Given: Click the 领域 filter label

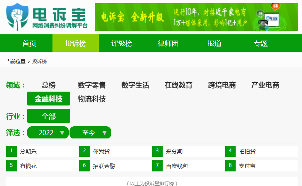Looking at the screenshot, I should [15, 85].
